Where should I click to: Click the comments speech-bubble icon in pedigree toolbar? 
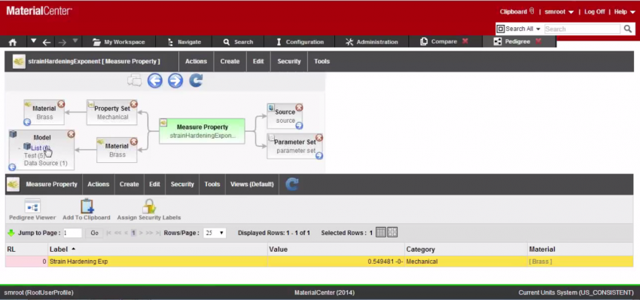(134, 81)
